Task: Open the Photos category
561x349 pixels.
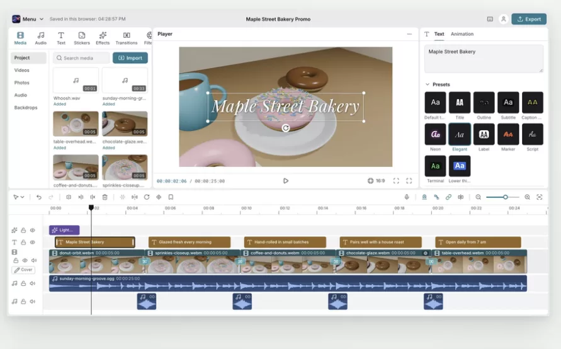Action: click(22, 83)
